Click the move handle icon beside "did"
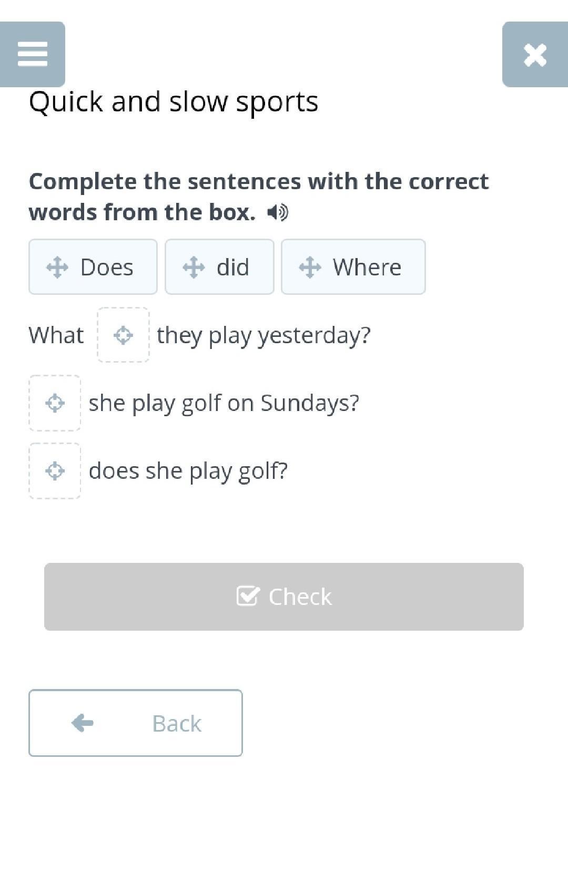Image resolution: width=568 pixels, height=873 pixels. pyautogui.click(x=194, y=267)
